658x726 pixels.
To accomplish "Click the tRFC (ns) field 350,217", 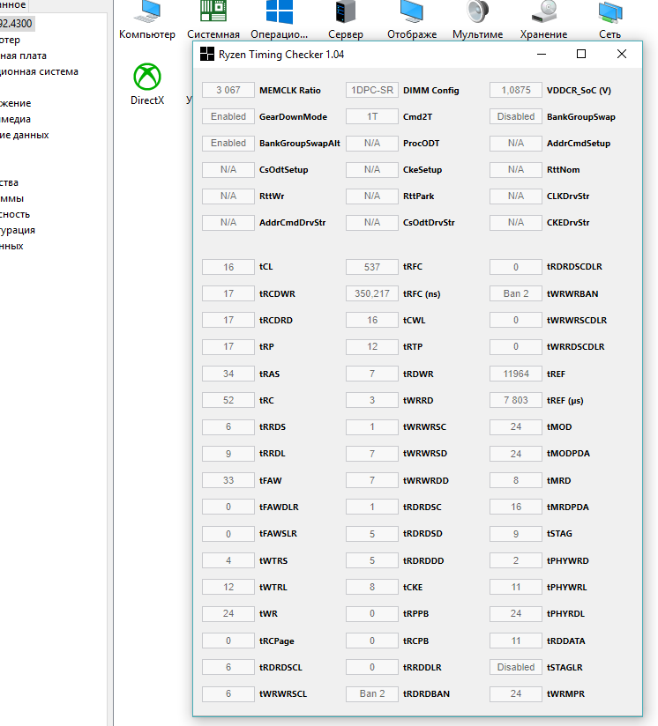I will click(372, 293).
